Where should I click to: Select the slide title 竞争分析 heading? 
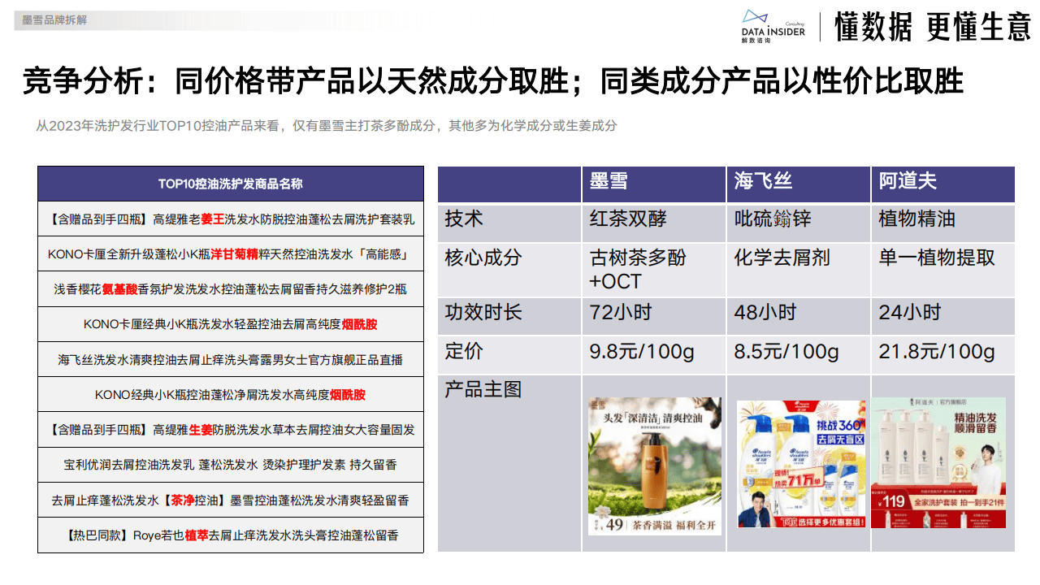click(x=492, y=81)
